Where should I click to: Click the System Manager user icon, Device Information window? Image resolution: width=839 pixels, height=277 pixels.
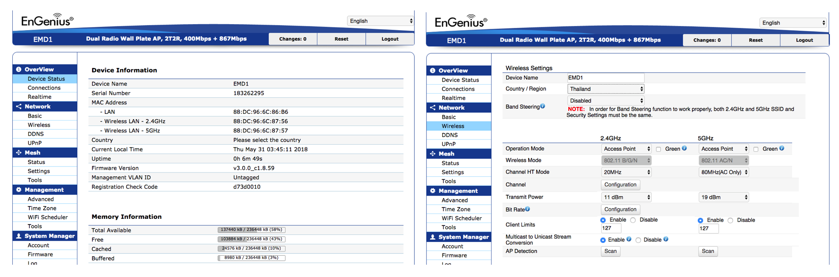coord(18,236)
